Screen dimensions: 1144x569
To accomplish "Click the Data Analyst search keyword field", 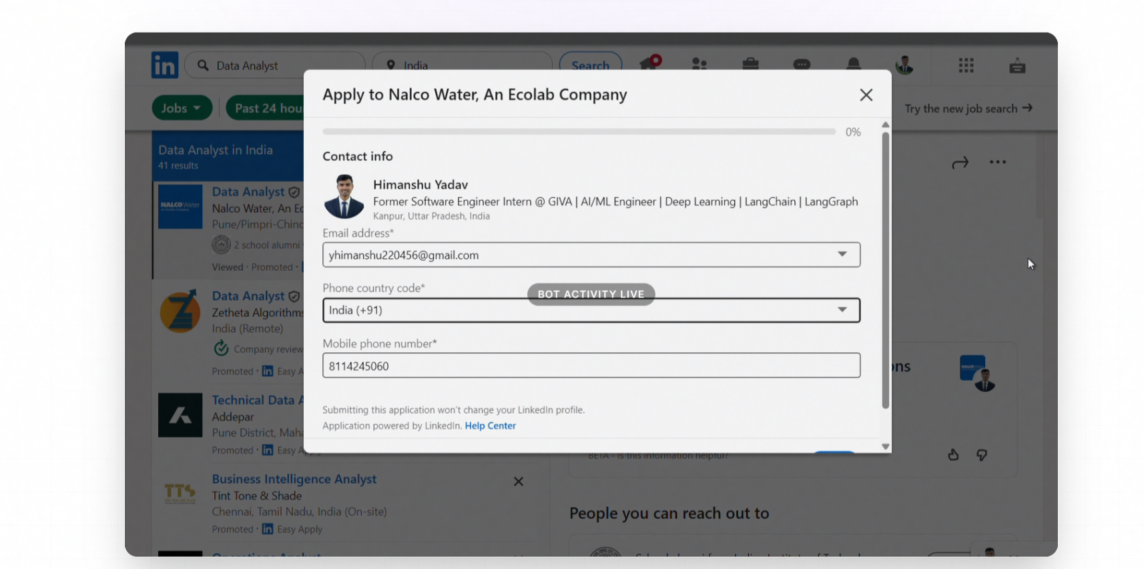I will click(274, 65).
